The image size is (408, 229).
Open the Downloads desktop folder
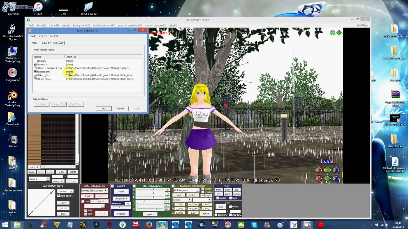pyautogui.click(x=12, y=119)
